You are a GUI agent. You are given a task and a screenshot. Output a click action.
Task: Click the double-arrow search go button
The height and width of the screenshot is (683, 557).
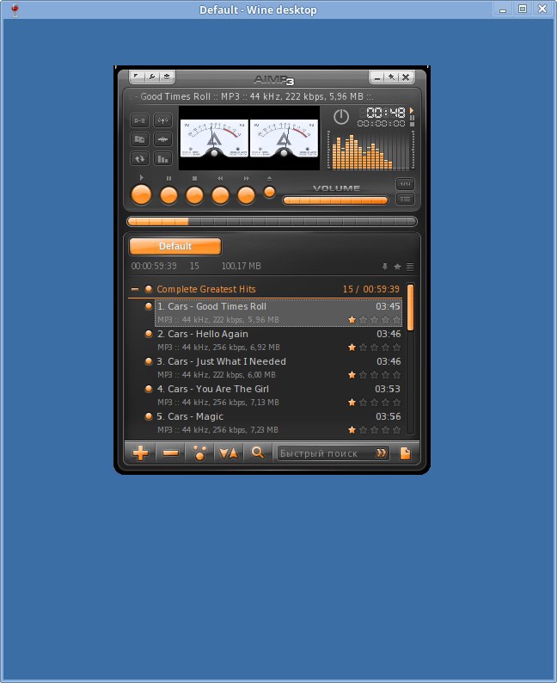381,453
